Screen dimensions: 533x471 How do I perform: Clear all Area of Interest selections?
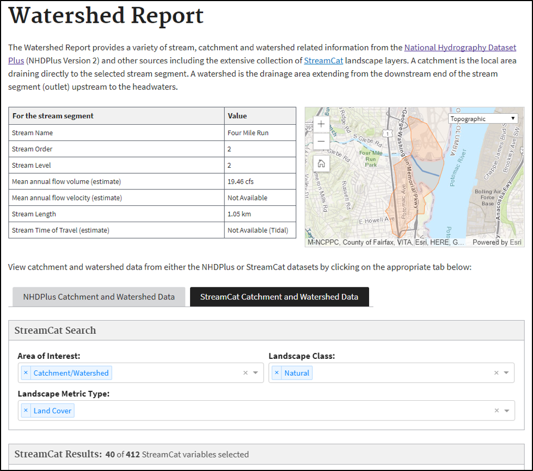(x=246, y=373)
